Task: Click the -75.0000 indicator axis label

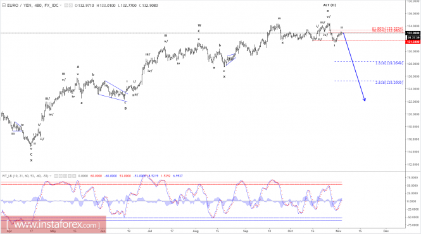Action: click(x=413, y=225)
